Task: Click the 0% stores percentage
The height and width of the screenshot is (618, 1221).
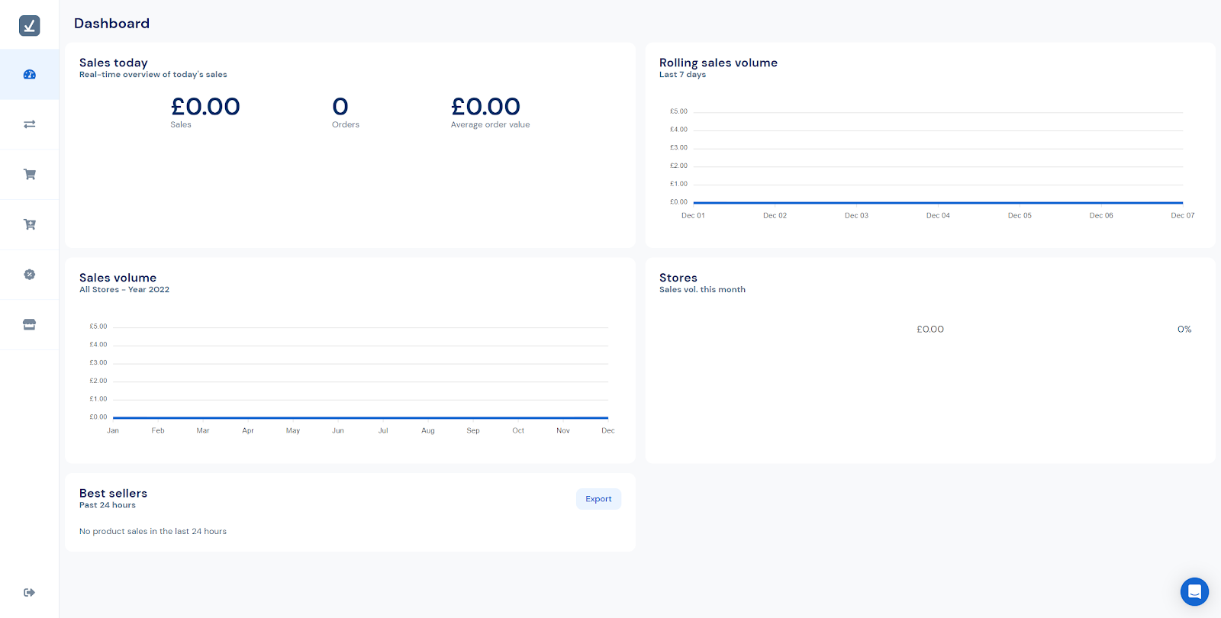Action: (x=1184, y=330)
